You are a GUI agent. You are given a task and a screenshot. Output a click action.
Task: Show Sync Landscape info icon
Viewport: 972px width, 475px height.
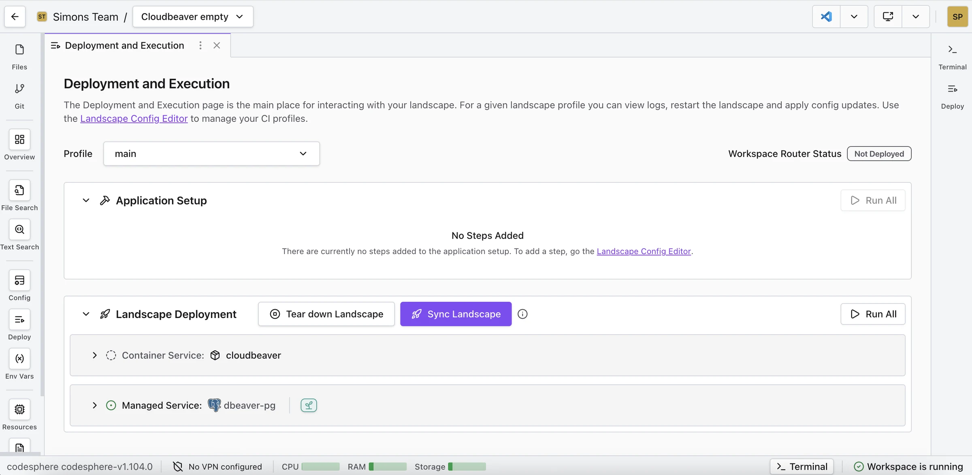(522, 314)
